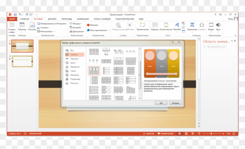The height and width of the screenshot is (149, 245).
Task: Expand the Создать слайд dropdown arrow
Action: [x=15, y=32]
